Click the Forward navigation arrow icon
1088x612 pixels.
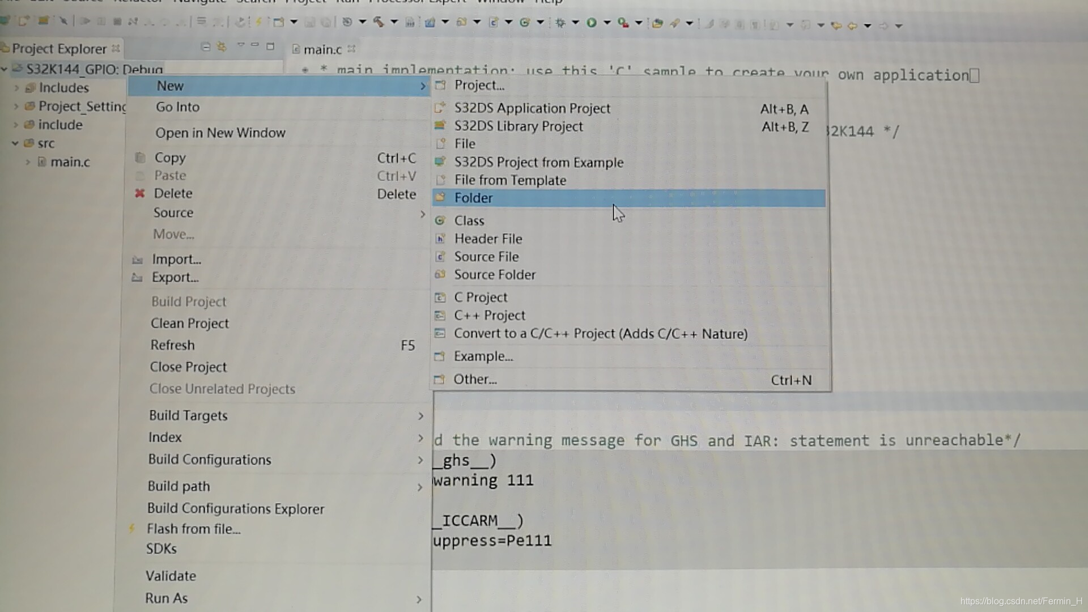pos(883,25)
